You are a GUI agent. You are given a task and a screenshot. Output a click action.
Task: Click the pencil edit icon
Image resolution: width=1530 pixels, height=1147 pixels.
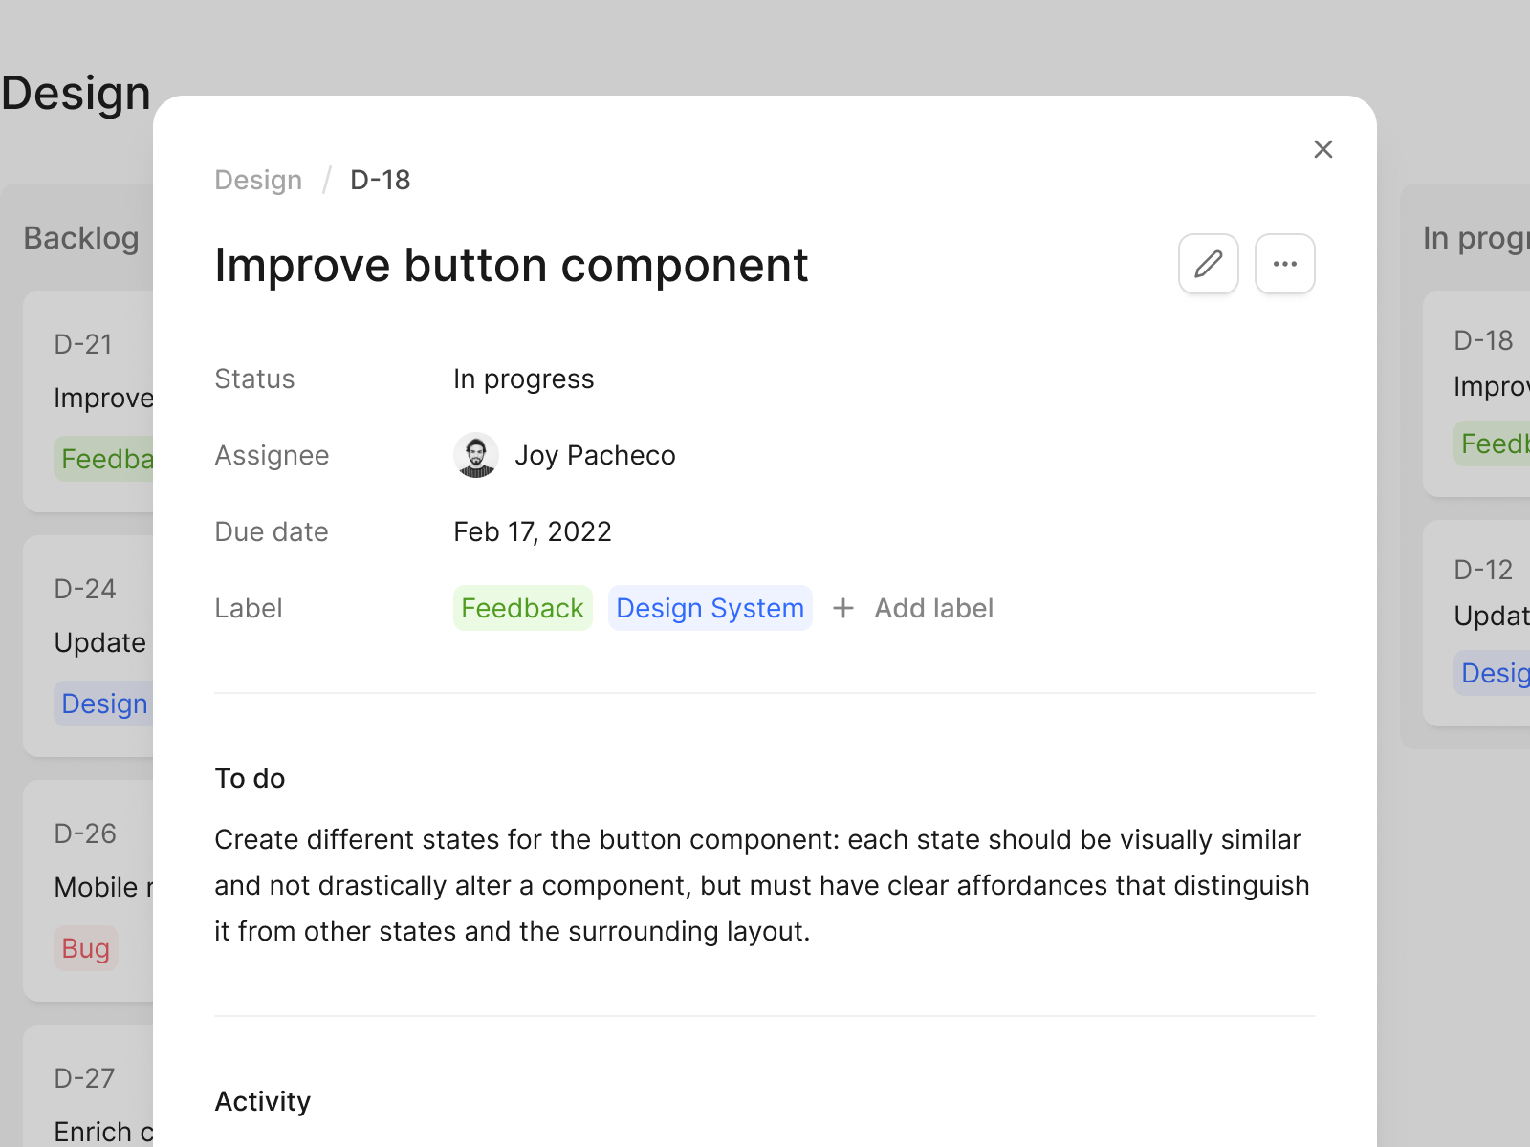(1208, 264)
